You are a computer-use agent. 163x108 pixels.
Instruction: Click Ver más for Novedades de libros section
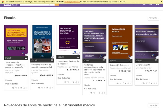153,105
